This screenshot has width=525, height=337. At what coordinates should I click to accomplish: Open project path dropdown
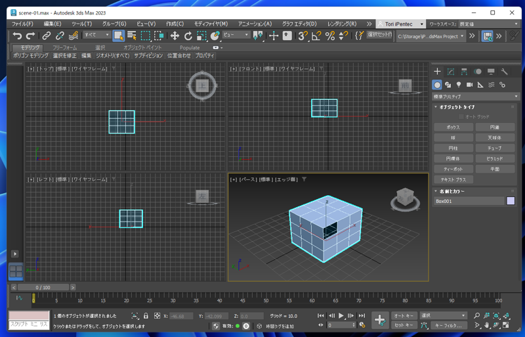pos(430,36)
